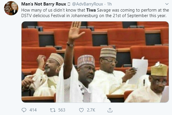Click the square glyph after the display name
This screenshot has width=172, height=115.
coord(69,4)
